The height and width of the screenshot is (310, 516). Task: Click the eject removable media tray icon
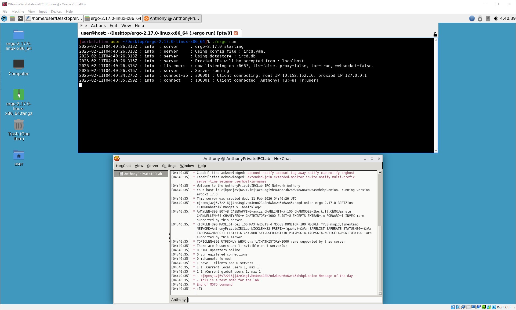(x=488, y=19)
